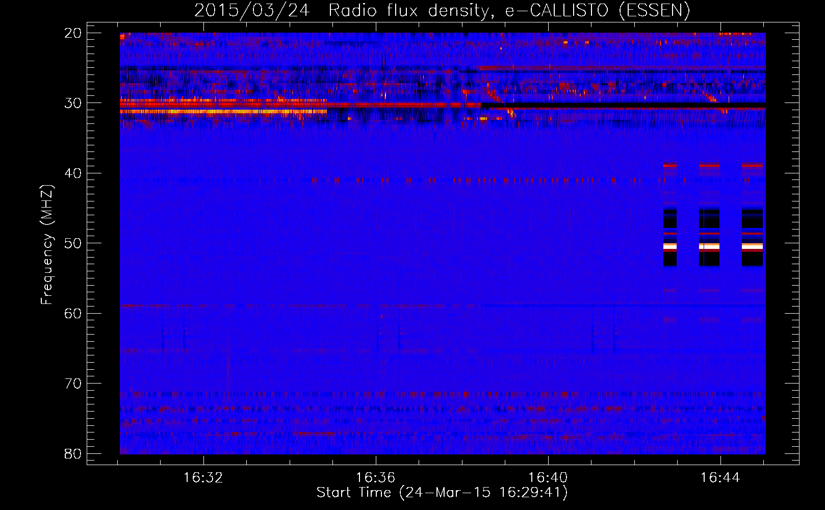This screenshot has height=510, width=825.
Task: Click the 30 MHz frequency tick label
Action: [x=73, y=103]
